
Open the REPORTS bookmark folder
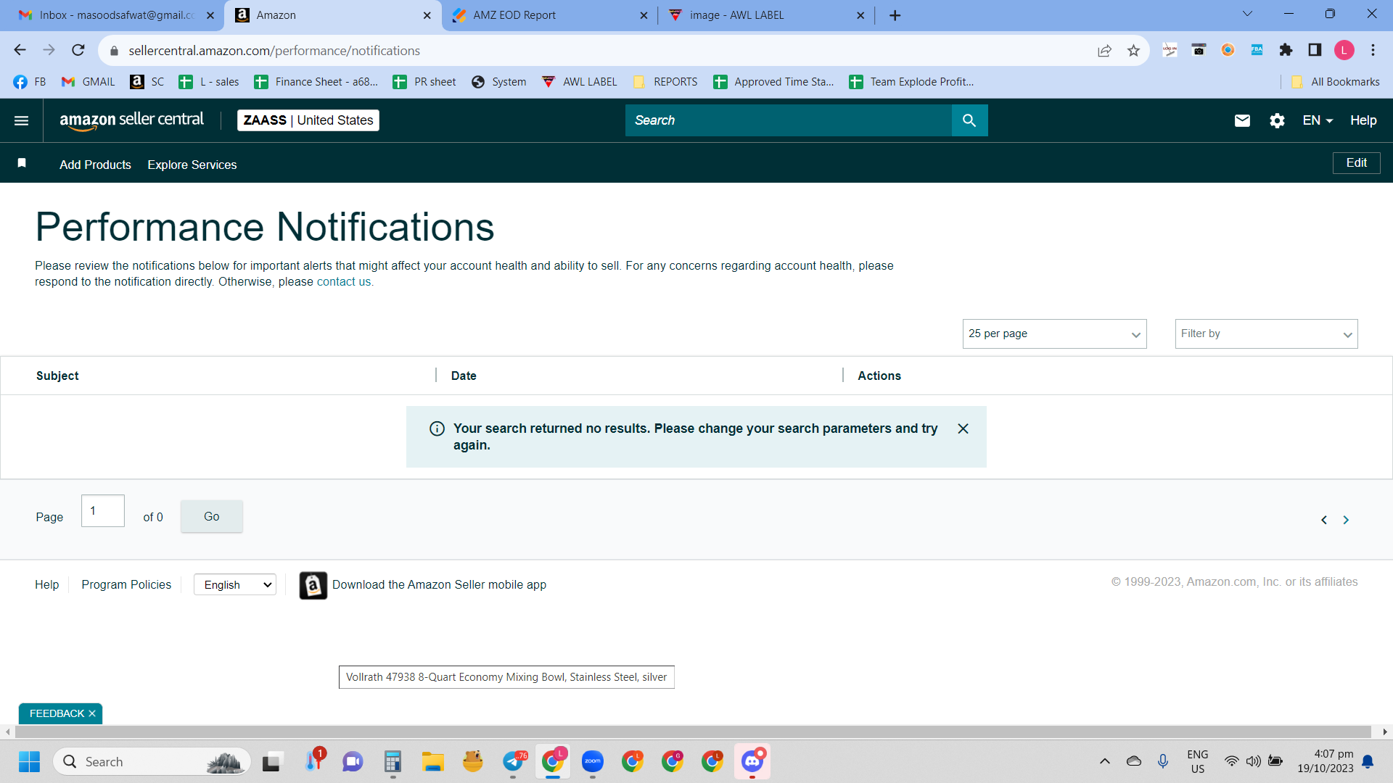click(665, 82)
